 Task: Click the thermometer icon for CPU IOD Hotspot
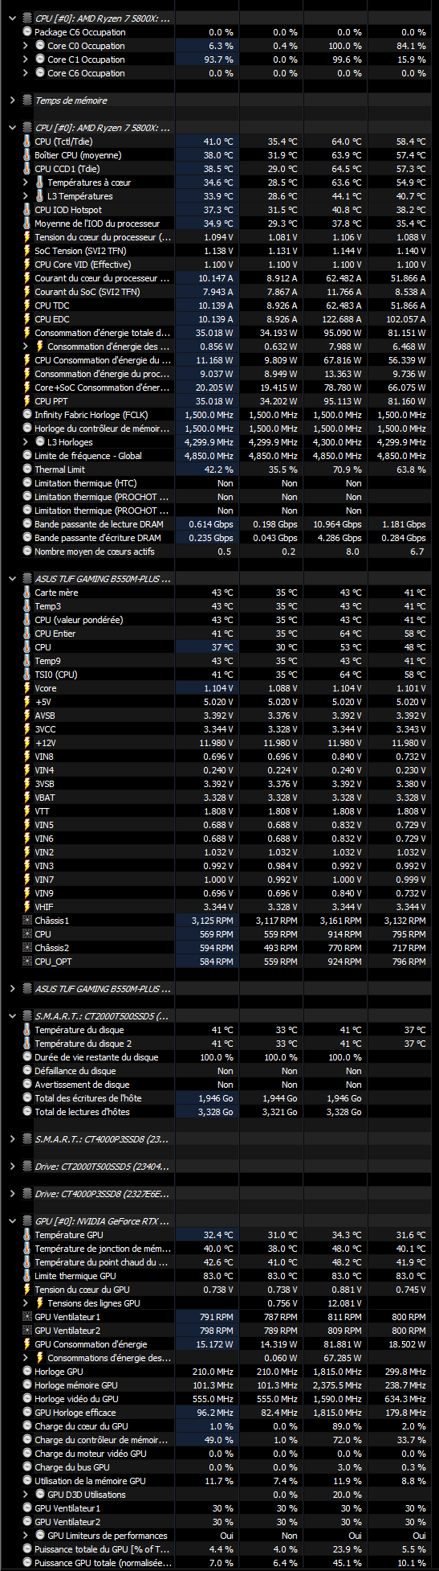[27, 210]
